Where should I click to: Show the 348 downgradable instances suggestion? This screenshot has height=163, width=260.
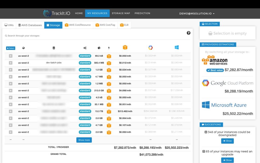227,141
